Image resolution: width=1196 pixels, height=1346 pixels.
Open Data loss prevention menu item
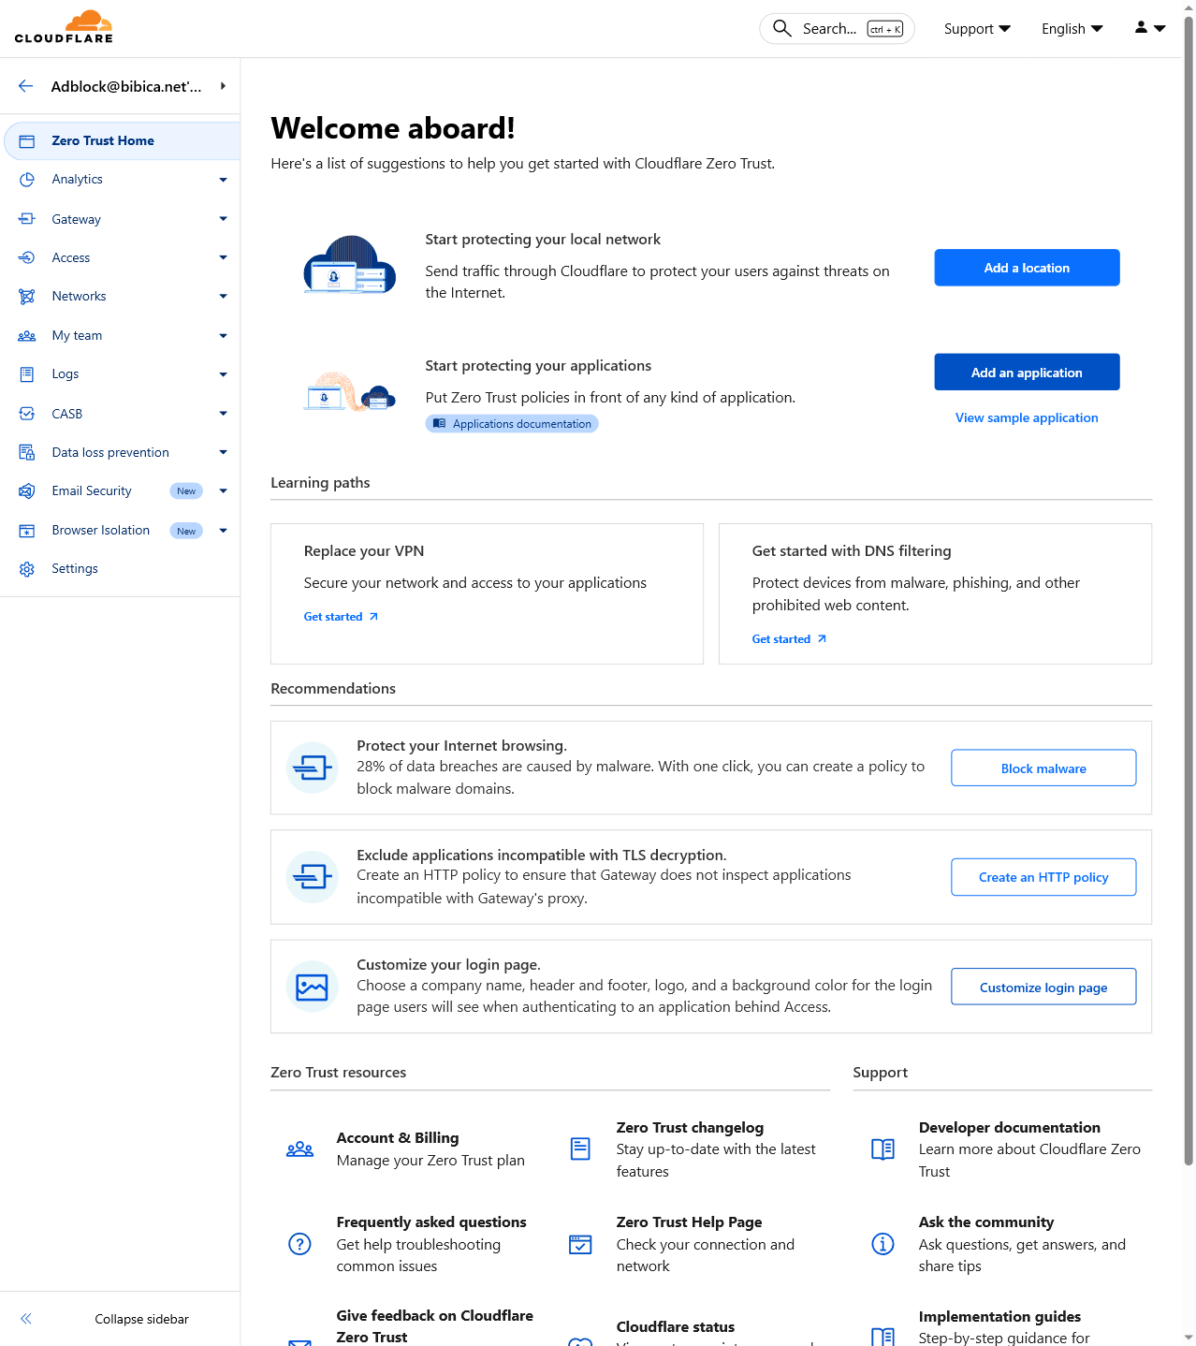click(x=110, y=453)
